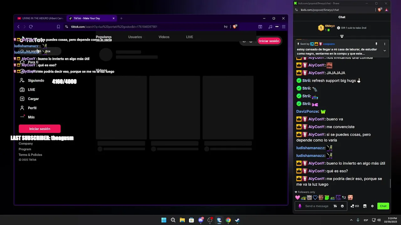Open the music note playlist icon

[270, 27]
